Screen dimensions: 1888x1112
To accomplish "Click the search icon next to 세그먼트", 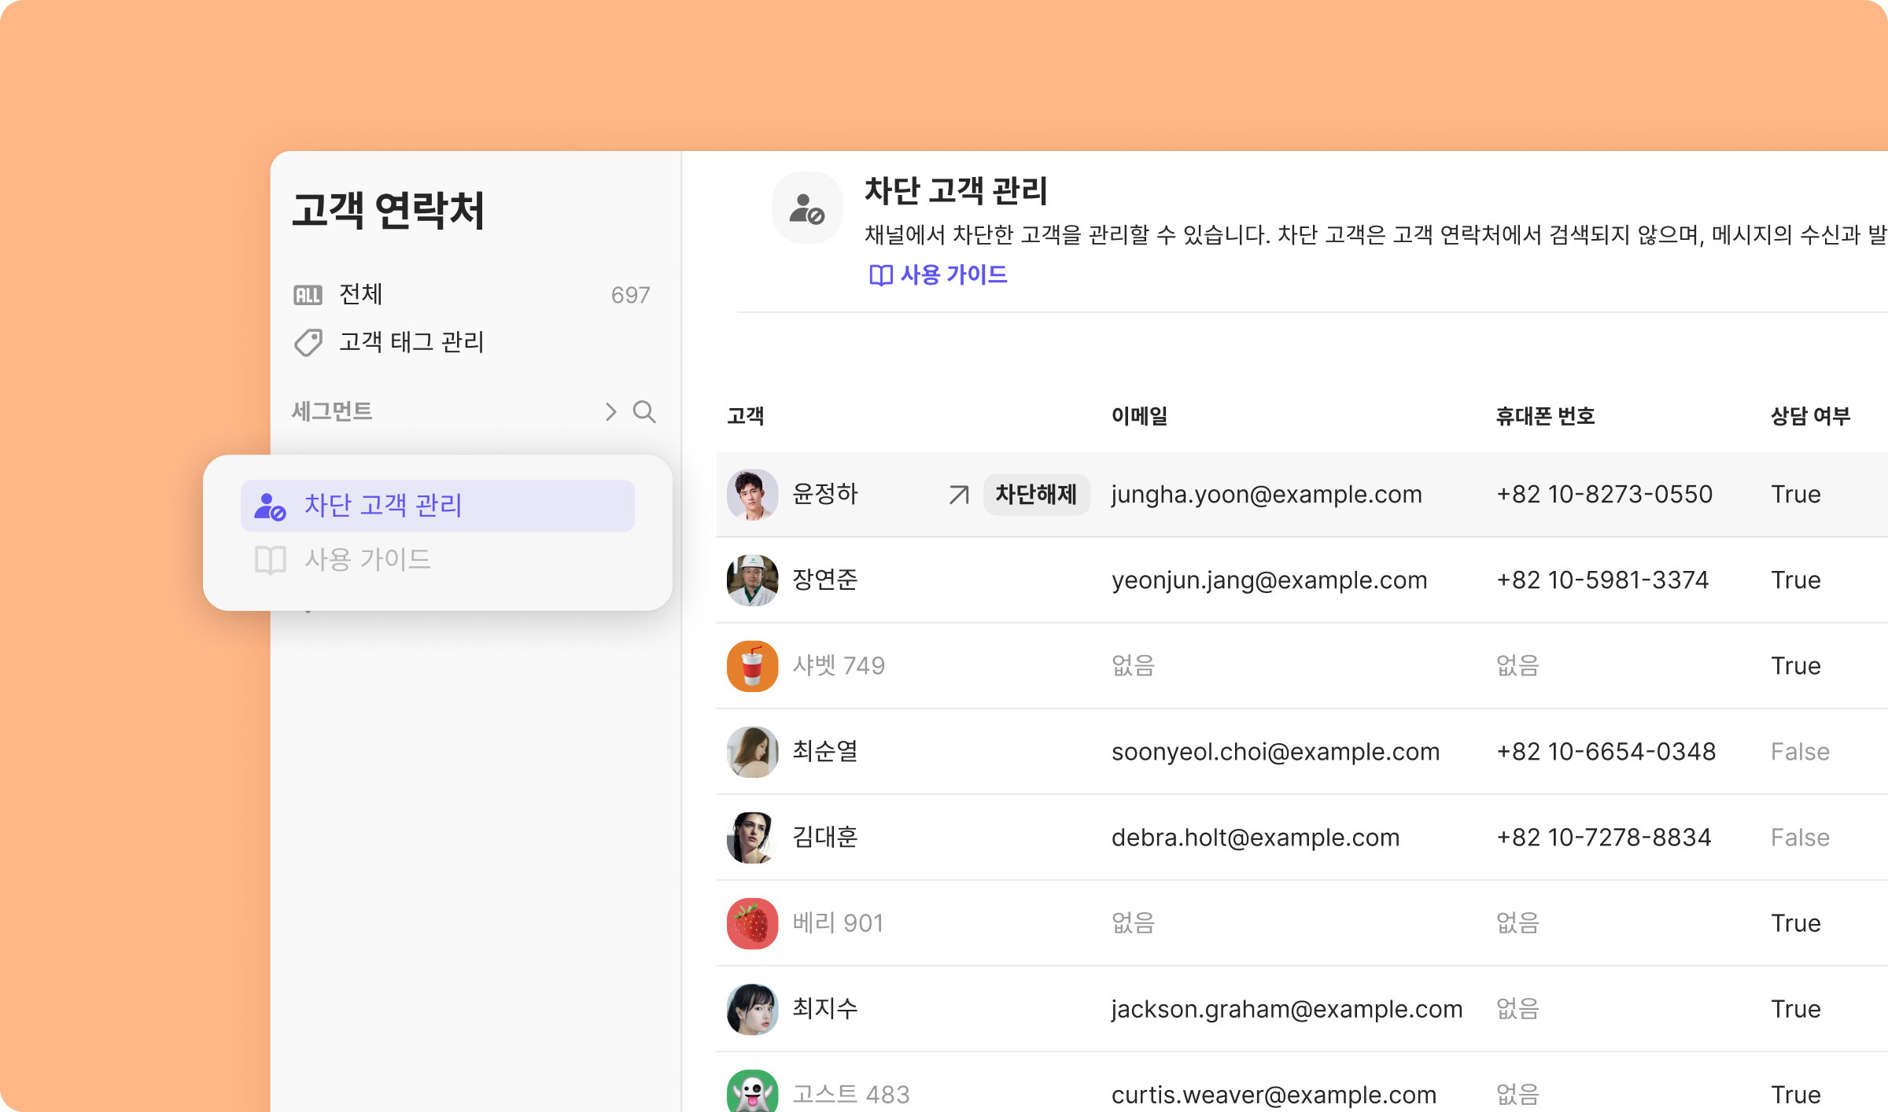I will (x=644, y=411).
